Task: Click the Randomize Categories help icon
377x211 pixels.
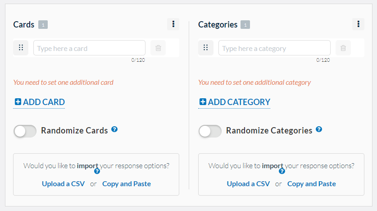Action: point(319,129)
